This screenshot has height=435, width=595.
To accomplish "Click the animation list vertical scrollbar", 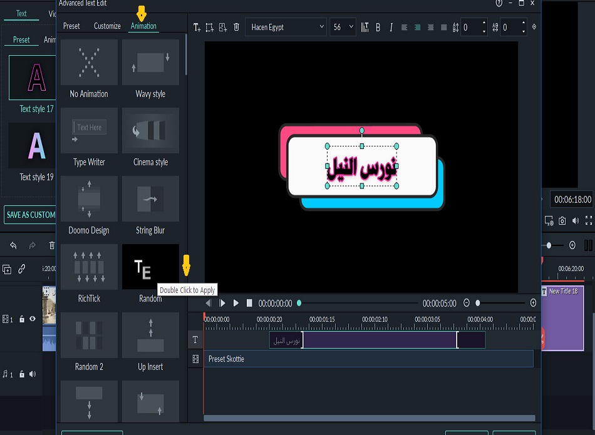I will coord(186,54).
